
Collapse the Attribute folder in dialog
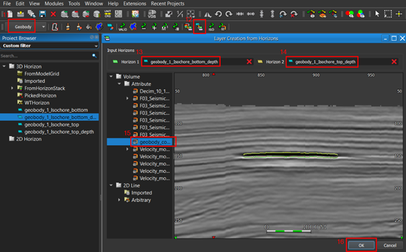pos(119,84)
